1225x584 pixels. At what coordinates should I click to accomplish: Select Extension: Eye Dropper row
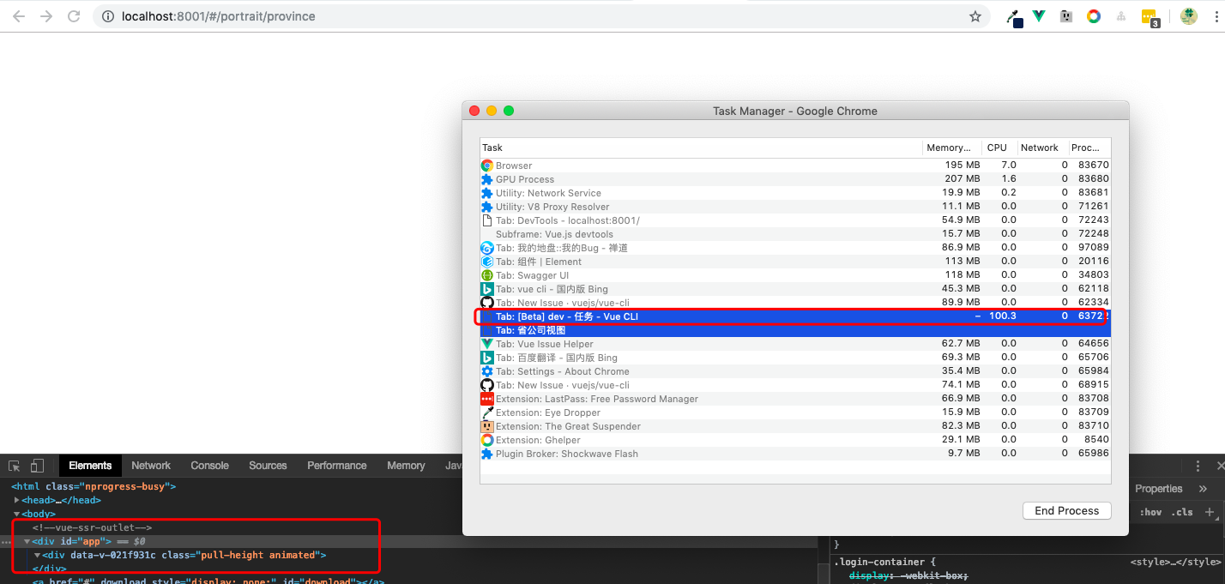point(795,412)
